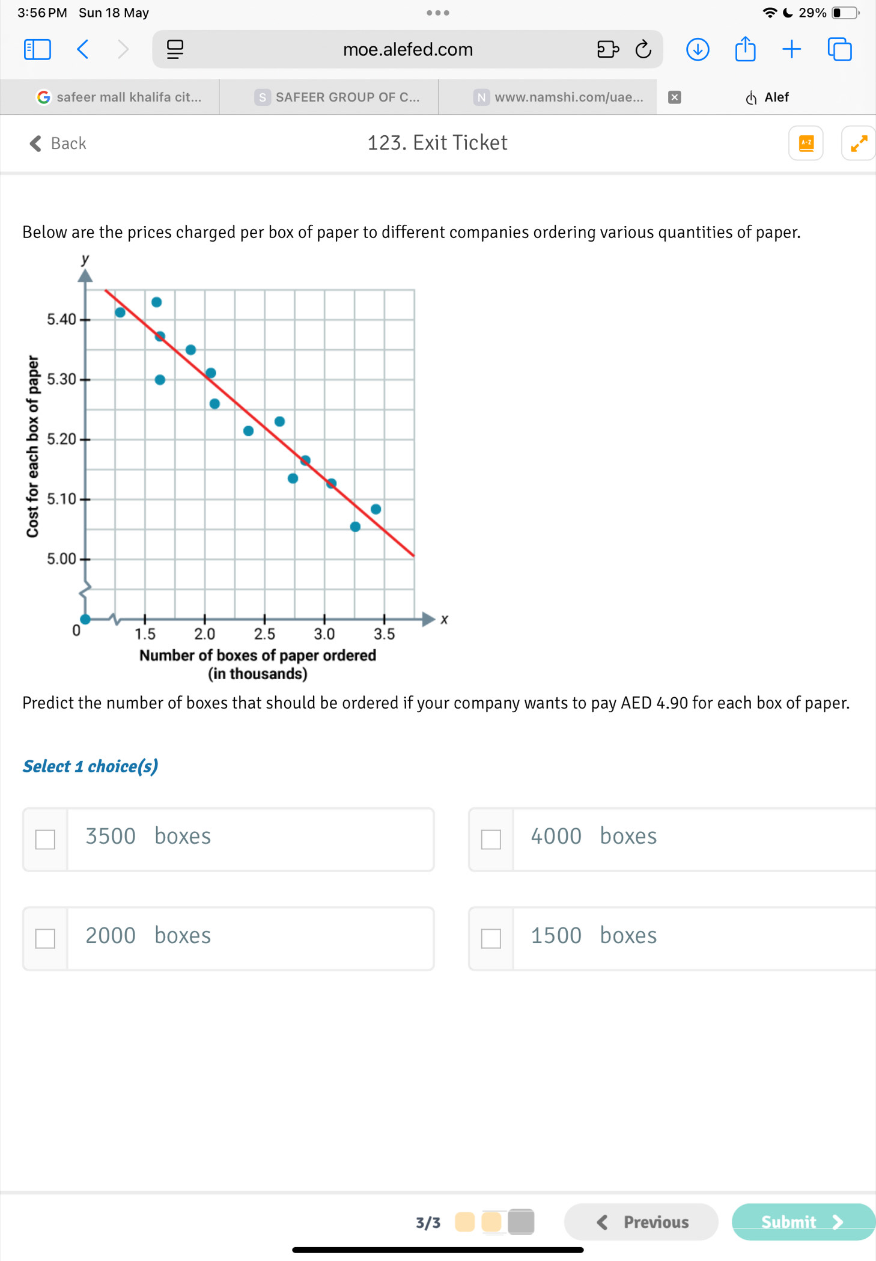Reload the page with the refresh icon
Viewport: 876px width, 1261px height.
point(643,49)
